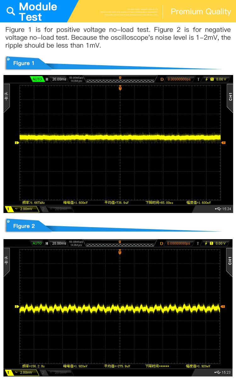Click trigger position marker atop Figure 1 grid

120,88
